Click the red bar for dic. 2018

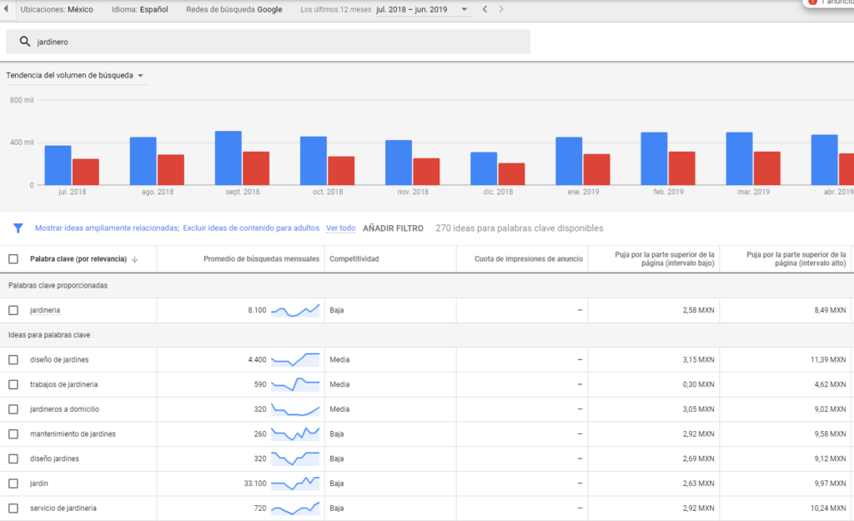pos(511,174)
